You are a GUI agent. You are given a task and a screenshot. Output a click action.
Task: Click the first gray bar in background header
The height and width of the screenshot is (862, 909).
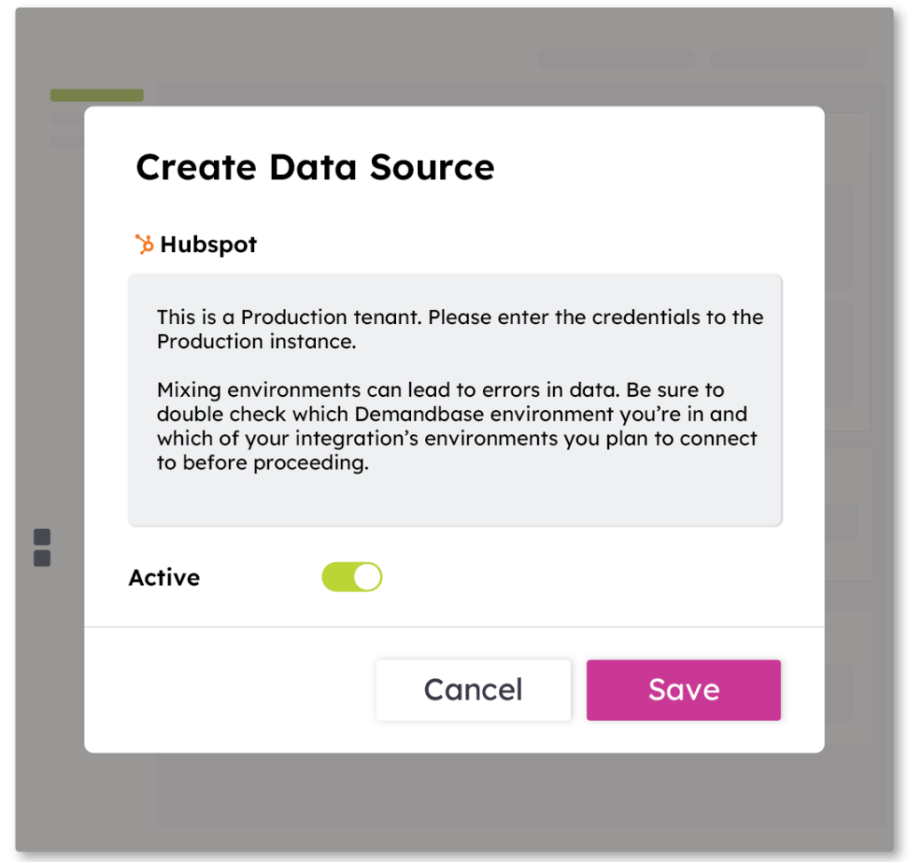(x=616, y=59)
